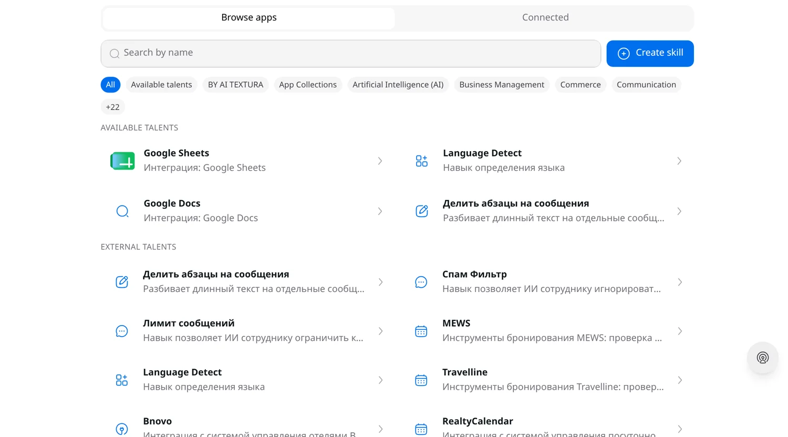Click the Лимит сообщений chat bubble icon
Screen dimensions: 788x437
click(122, 331)
